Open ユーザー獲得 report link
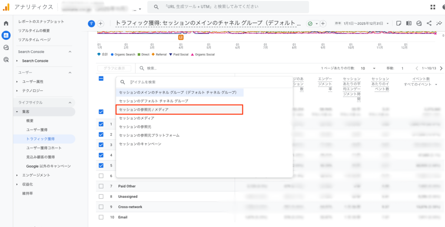This screenshot has width=445, height=227. point(37,130)
